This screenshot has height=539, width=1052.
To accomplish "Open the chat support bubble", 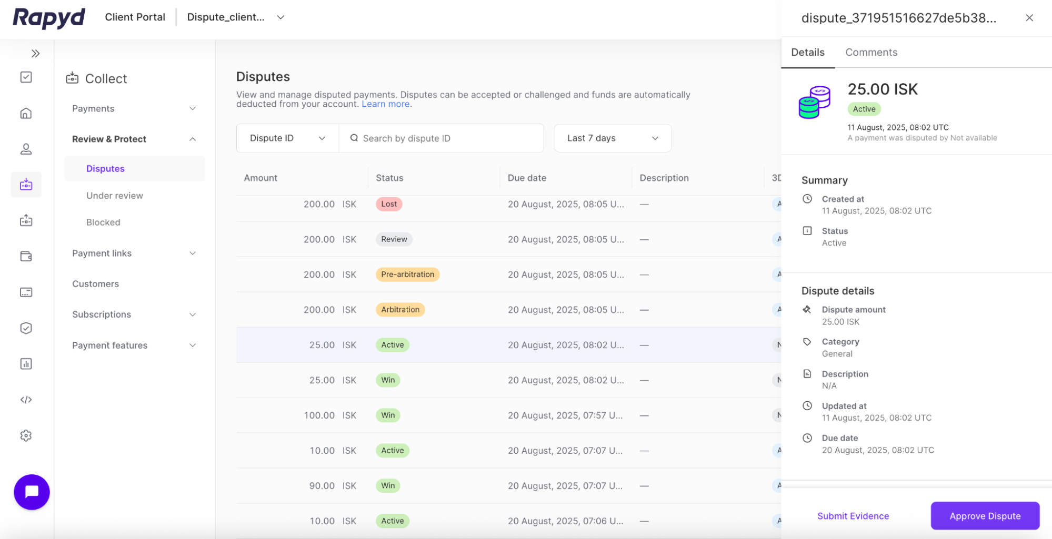I will 32,492.
